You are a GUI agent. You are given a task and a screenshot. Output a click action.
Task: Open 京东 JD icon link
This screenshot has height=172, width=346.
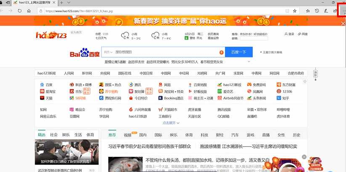72,91
